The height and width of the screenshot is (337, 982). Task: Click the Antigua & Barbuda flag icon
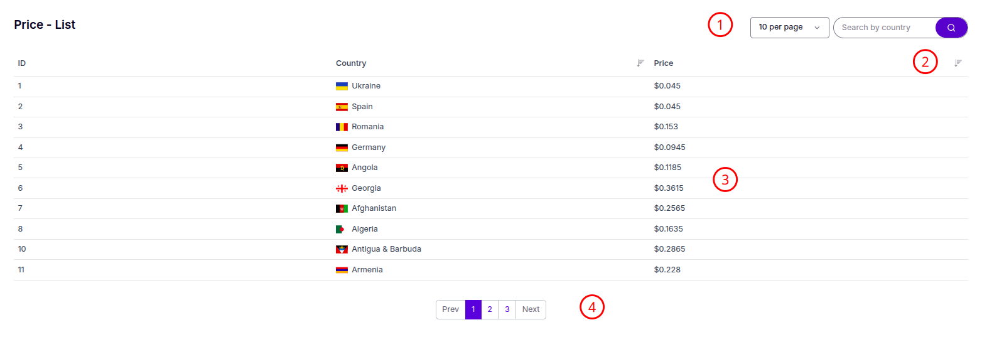tap(342, 249)
